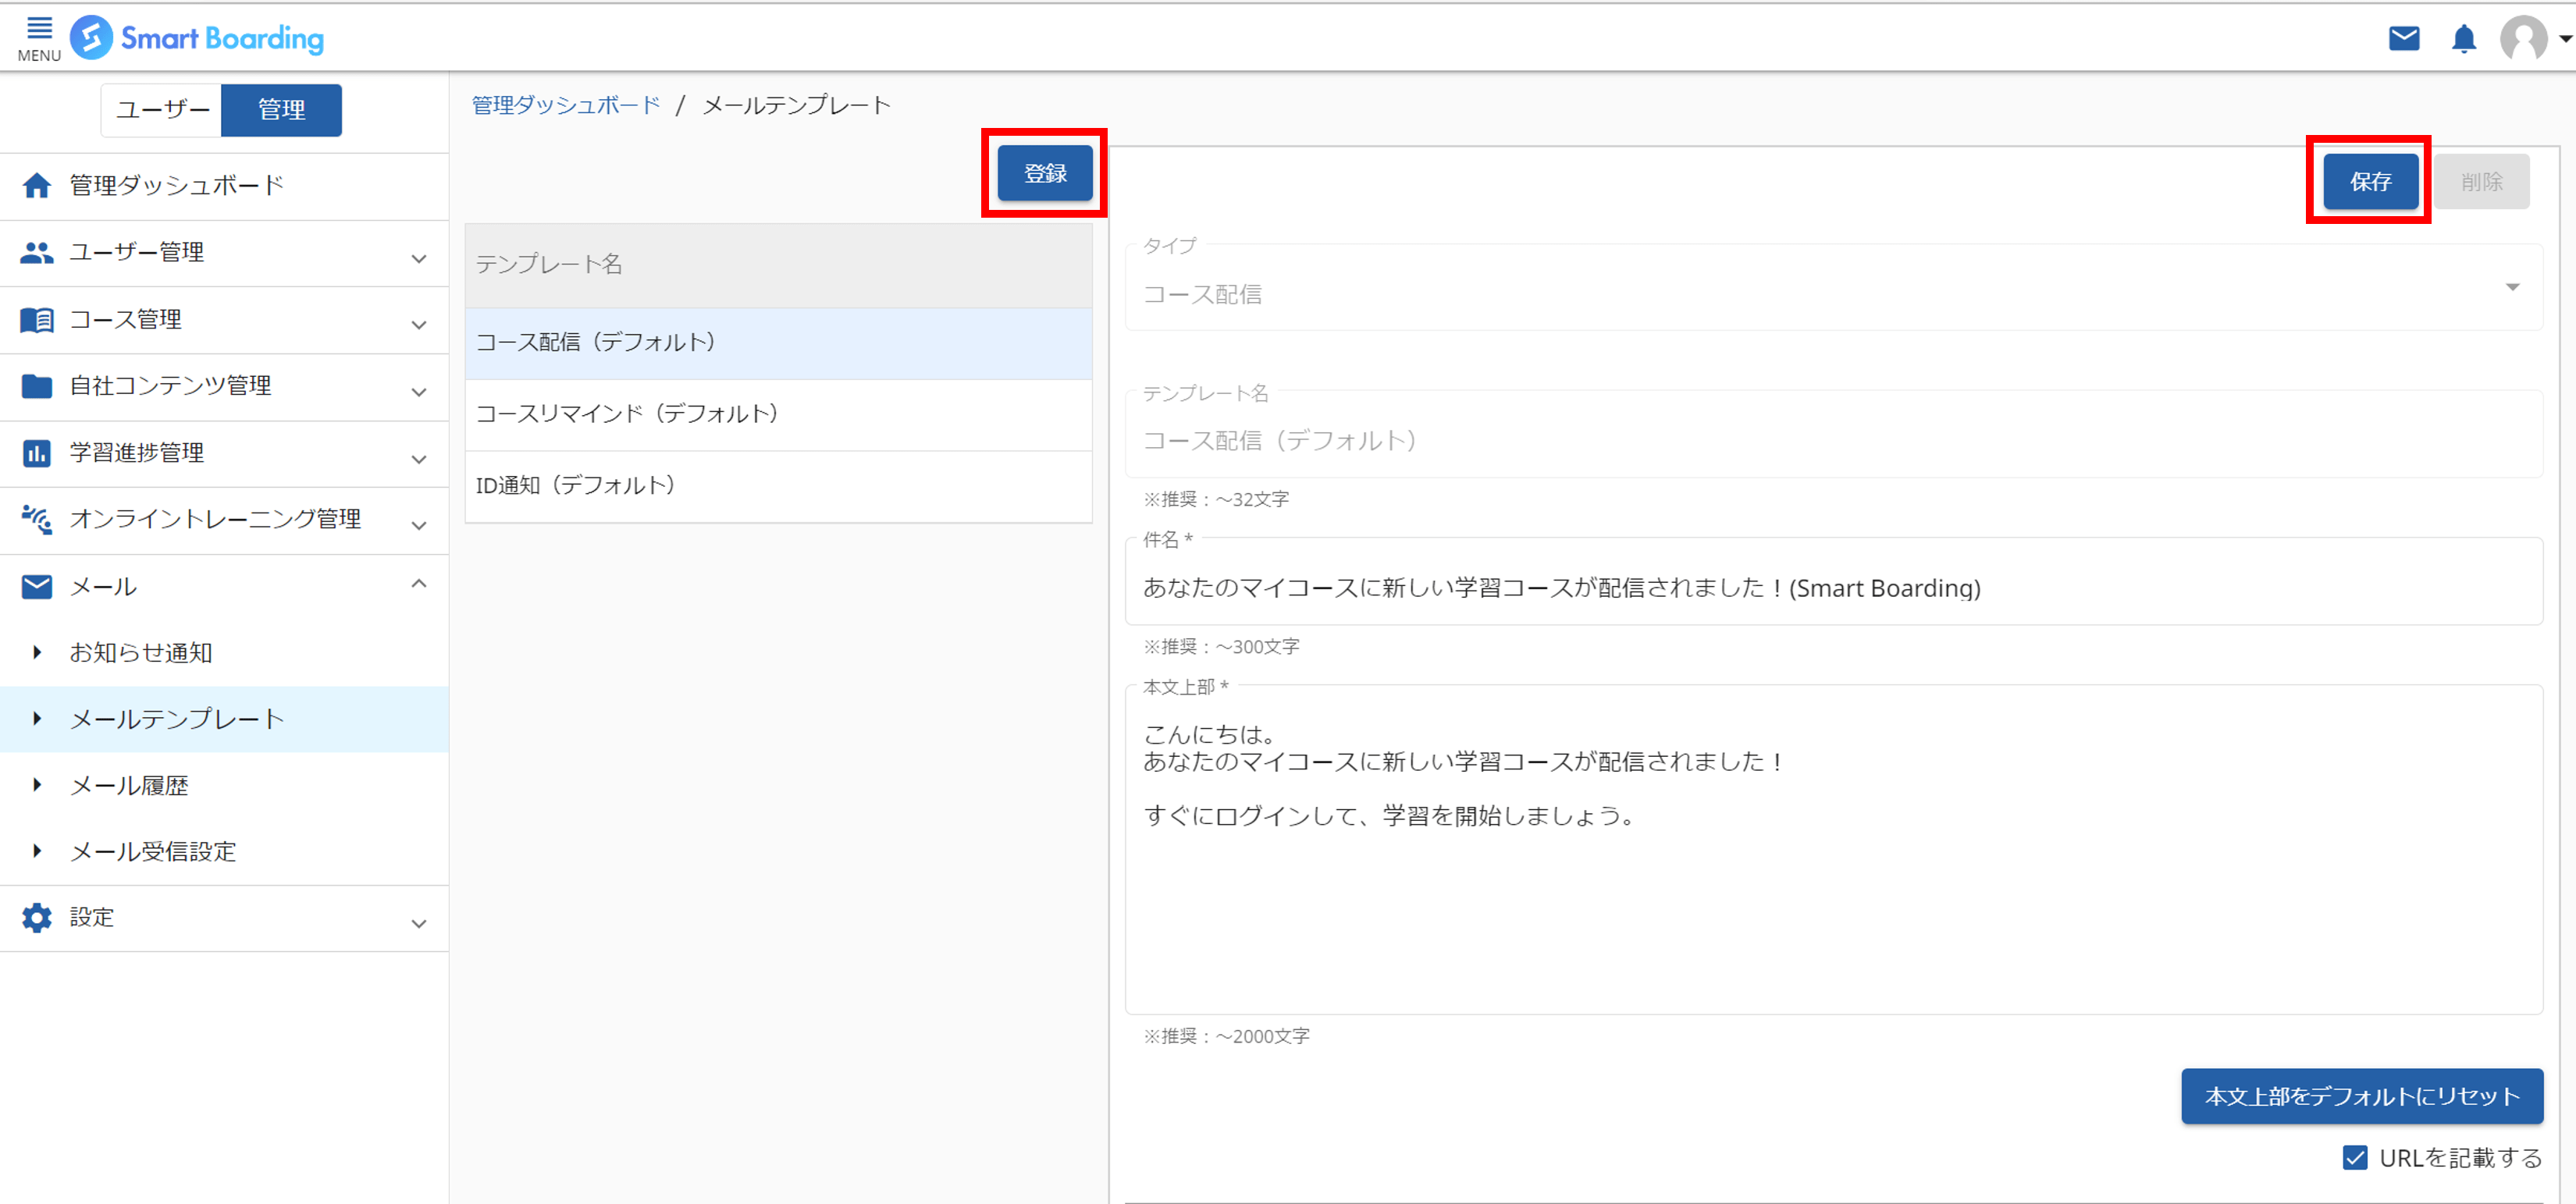Click the 本文上部 body text area
The height and width of the screenshot is (1204, 2576).
(x=1833, y=850)
